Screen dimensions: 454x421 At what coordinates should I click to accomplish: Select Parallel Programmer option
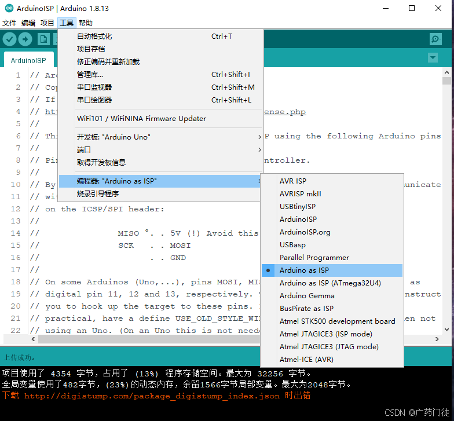(x=332, y=257)
